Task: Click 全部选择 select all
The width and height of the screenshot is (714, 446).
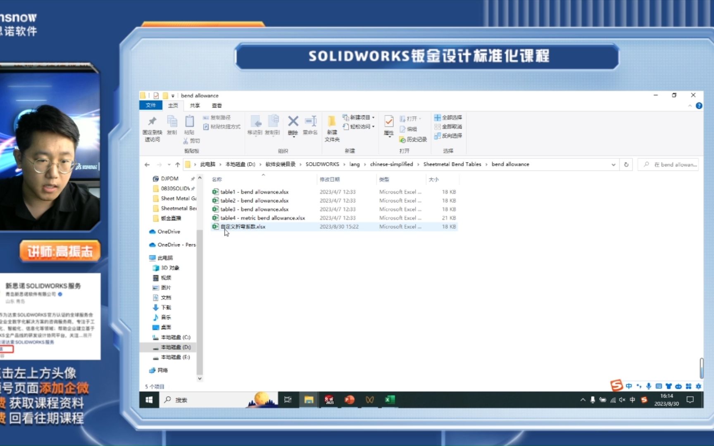Action: coord(448,118)
